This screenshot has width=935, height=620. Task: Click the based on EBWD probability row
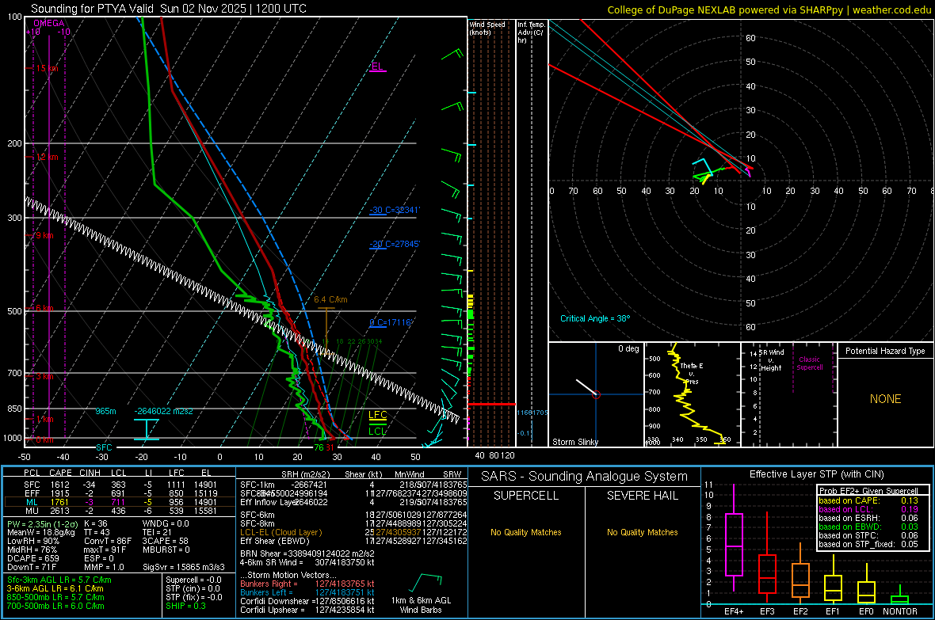(868, 527)
